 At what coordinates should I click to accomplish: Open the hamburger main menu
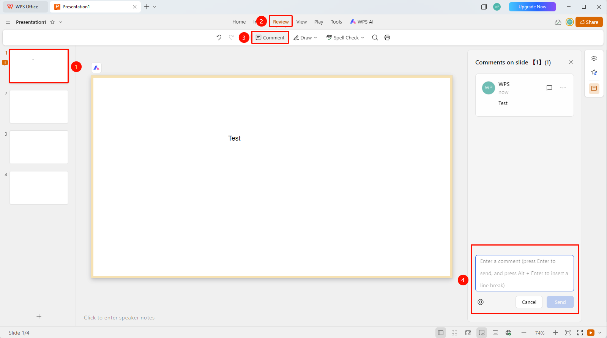point(8,22)
